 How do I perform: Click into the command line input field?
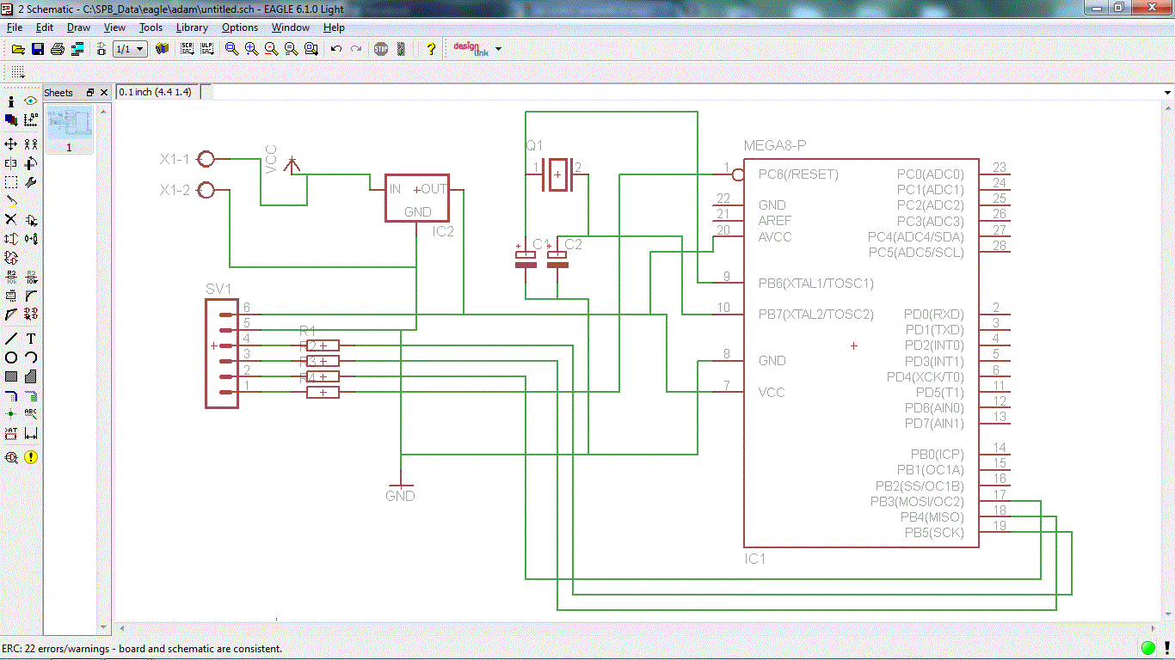685,92
